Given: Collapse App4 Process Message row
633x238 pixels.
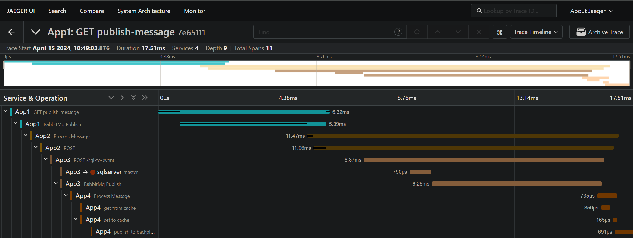Looking at the screenshot, I should pos(66,195).
